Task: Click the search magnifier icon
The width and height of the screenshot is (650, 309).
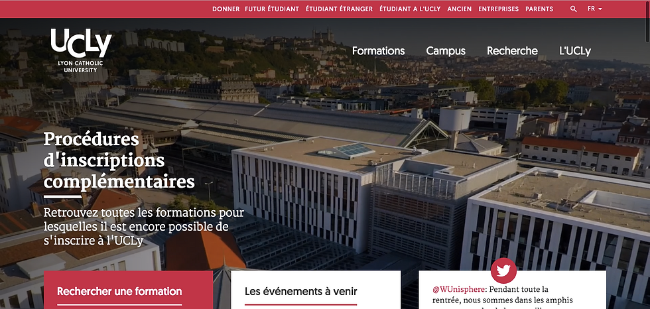Action: coord(573,9)
